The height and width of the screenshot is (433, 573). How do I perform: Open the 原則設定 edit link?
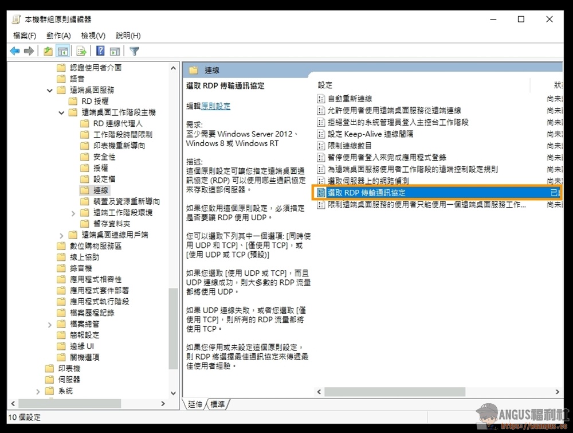pos(215,106)
